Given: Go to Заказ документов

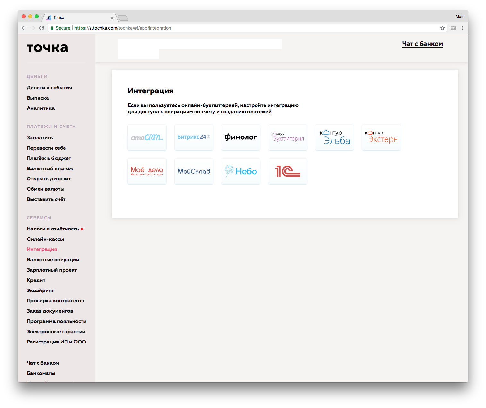Looking at the screenshot, I should click(50, 311).
